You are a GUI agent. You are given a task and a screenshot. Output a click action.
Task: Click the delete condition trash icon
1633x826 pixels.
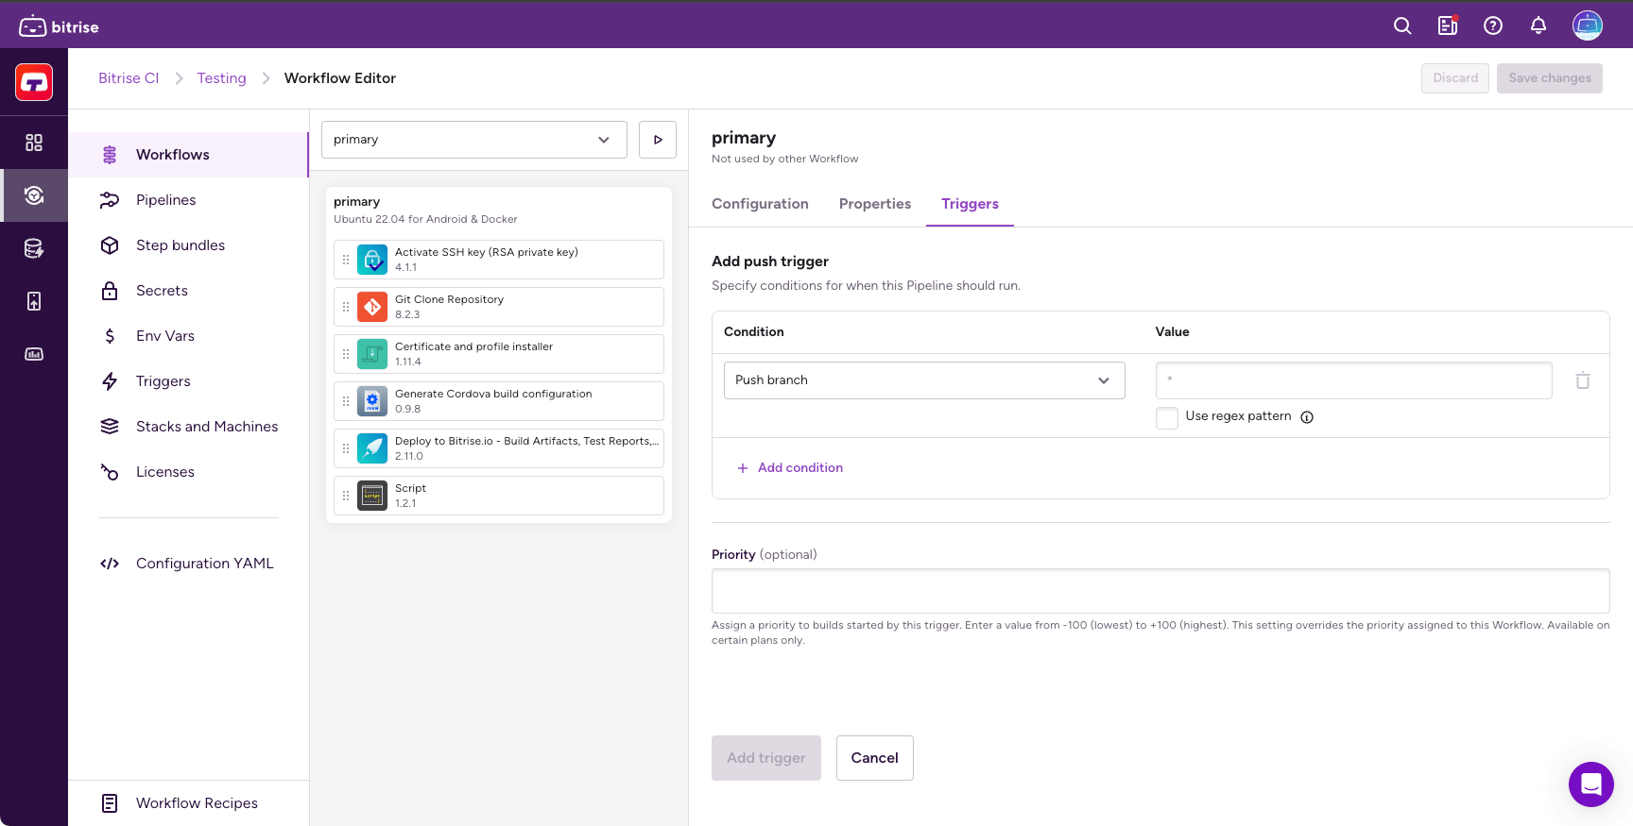[1583, 380]
